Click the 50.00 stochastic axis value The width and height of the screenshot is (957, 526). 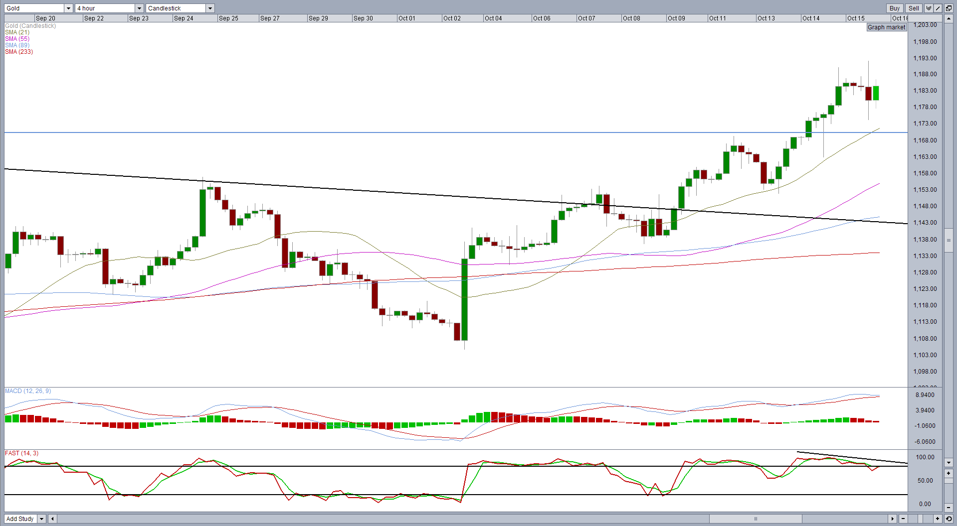pos(925,481)
